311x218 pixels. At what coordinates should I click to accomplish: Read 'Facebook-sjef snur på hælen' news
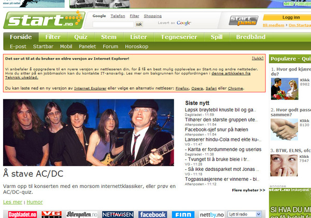coord(216,129)
